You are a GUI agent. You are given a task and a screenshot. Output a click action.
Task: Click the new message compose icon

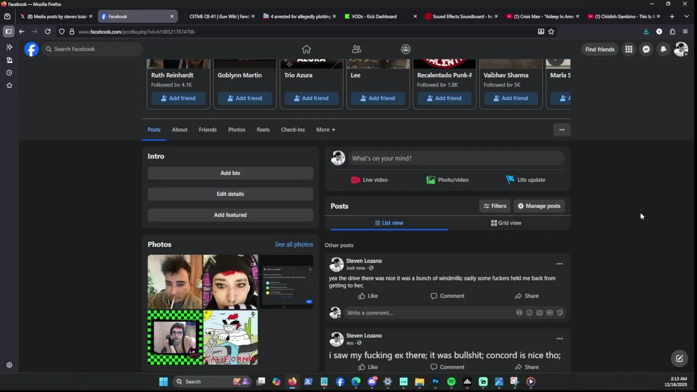tap(680, 358)
